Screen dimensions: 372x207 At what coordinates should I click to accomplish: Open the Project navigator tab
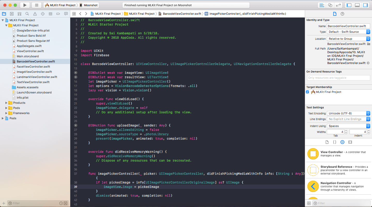(4, 14)
